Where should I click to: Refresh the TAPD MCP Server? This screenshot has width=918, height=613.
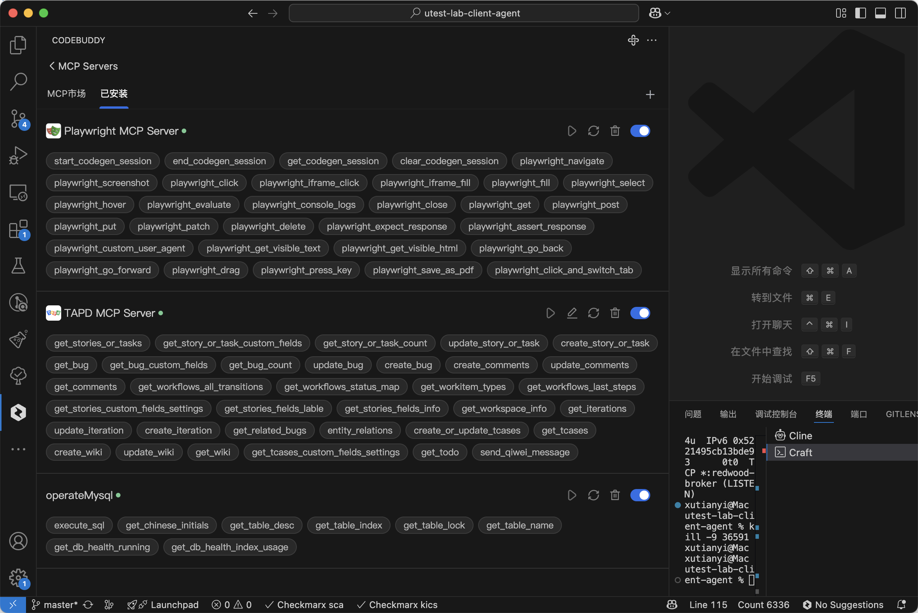point(593,313)
